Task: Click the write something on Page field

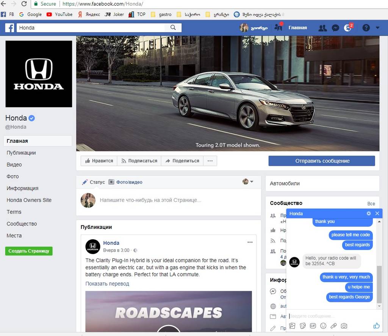Action: (150, 200)
